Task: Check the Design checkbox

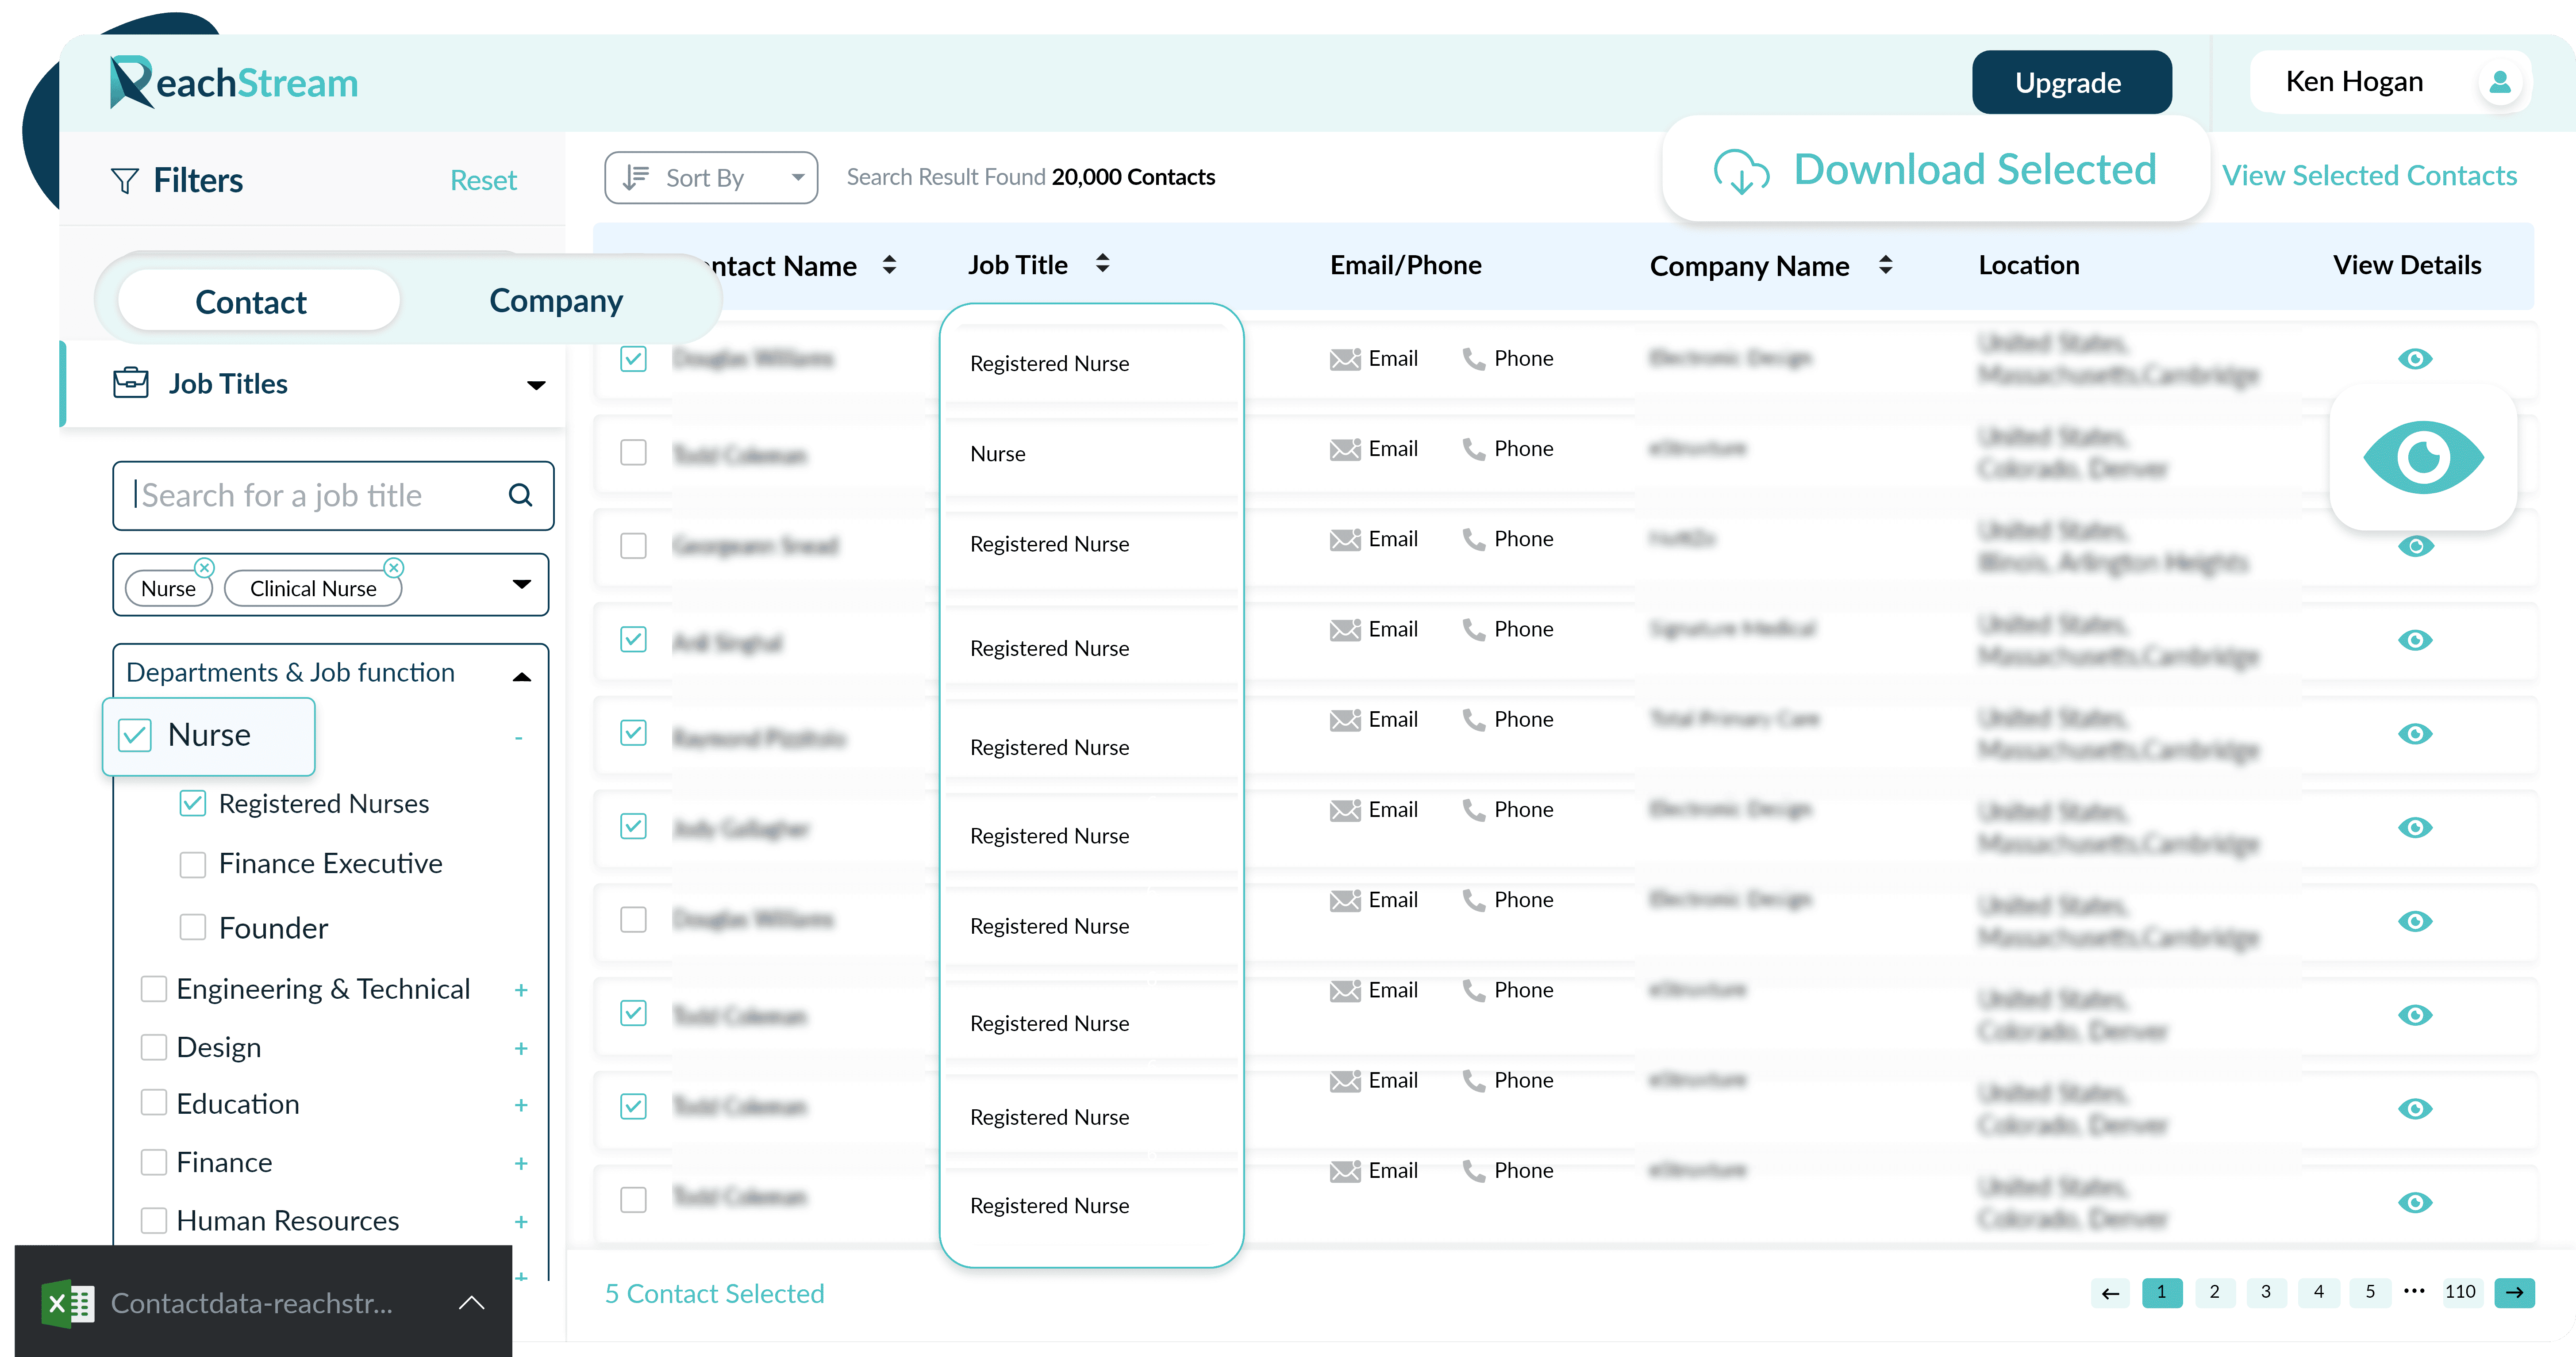Action: 153,1047
